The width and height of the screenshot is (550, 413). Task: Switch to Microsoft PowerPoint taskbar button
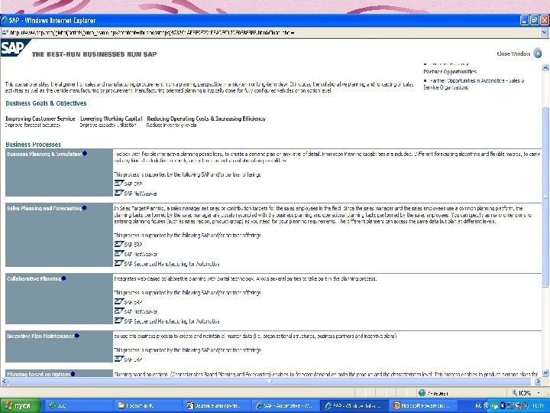[x=424, y=405]
